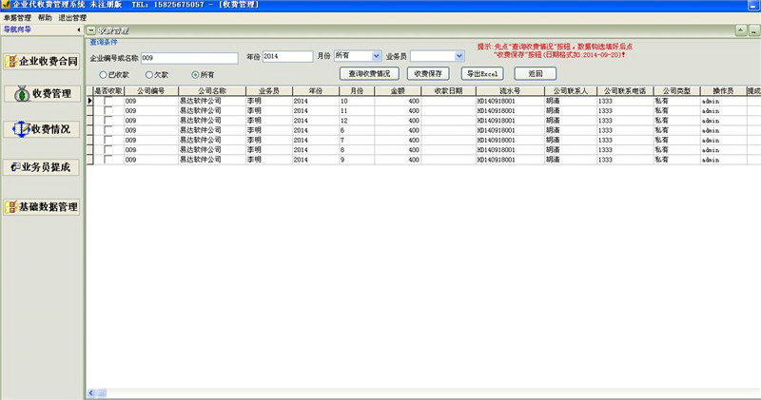This screenshot has width=761, height=400.
Task: Click the 金额 column header
Action: pyautogui.click(x=398, y=90)
